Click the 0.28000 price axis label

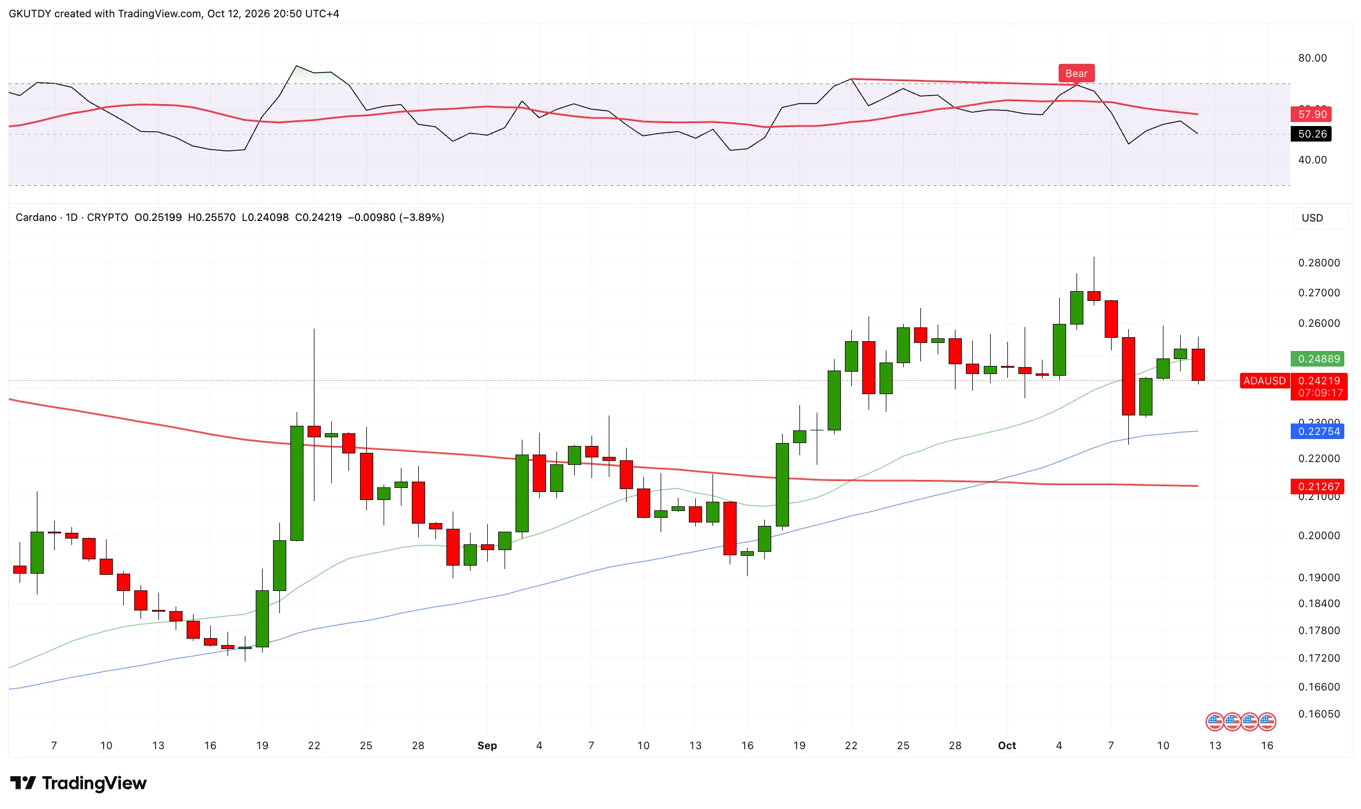(1319, 263)
